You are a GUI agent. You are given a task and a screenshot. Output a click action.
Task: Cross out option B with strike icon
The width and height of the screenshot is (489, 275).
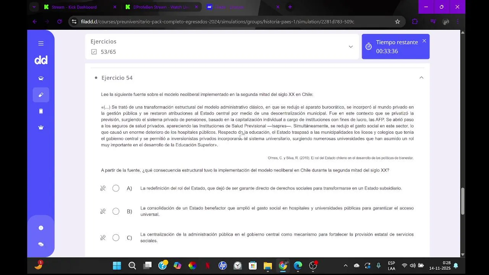click(x=103, y=211)
